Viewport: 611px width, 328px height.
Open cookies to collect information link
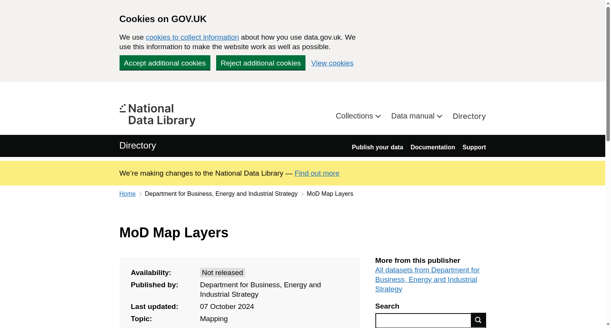pyautogui.click(x=192, y=37)
